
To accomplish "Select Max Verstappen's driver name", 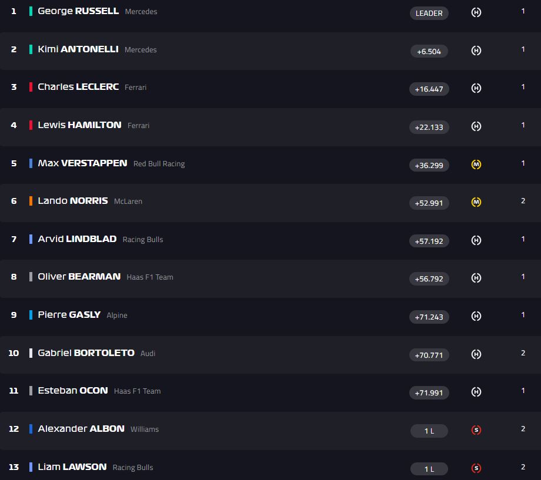I will [82, 163].
